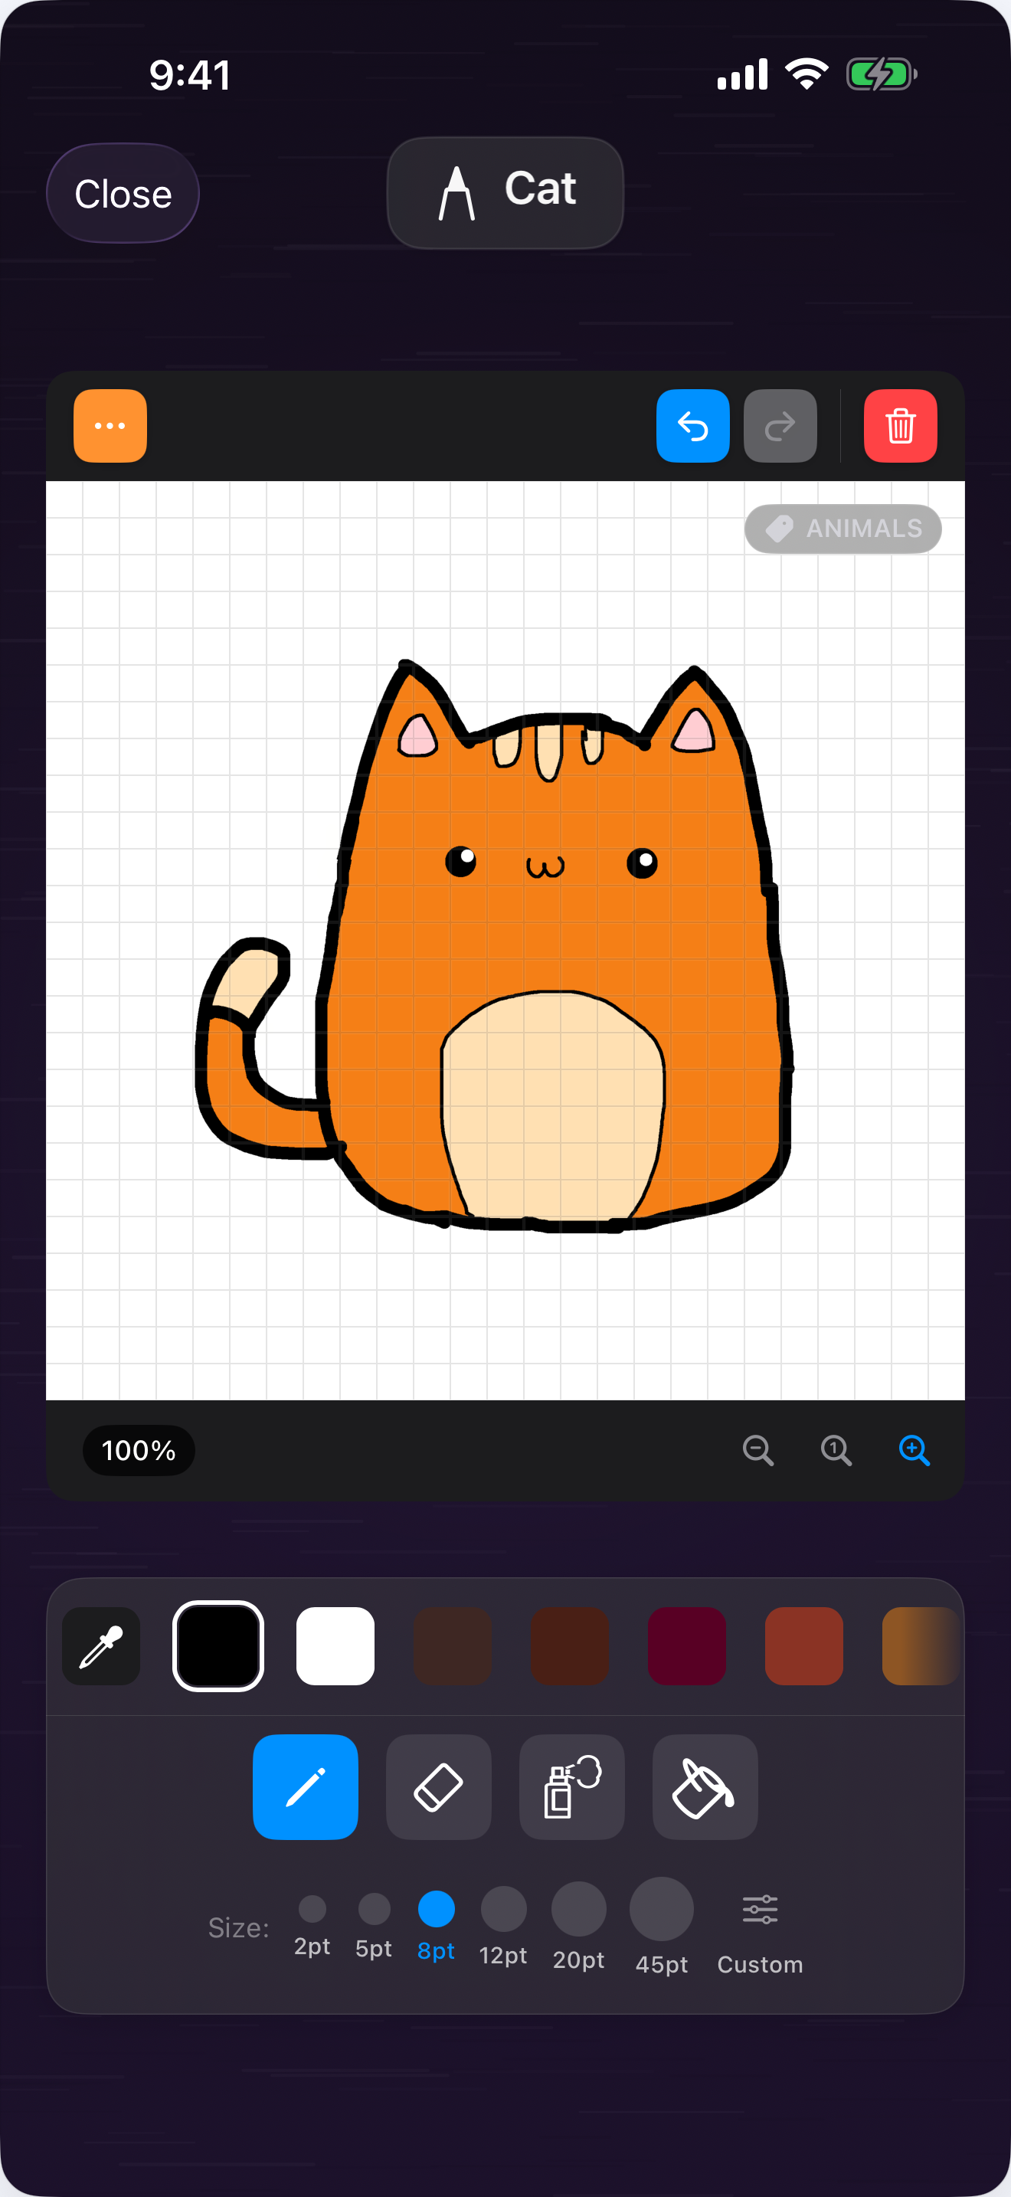Choose the 8pt brush size
This screenshot has width=1011, height=2197.
436,1926
